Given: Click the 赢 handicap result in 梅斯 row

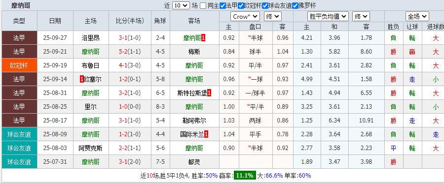Looking at the screenshot, I should [412, 52].
